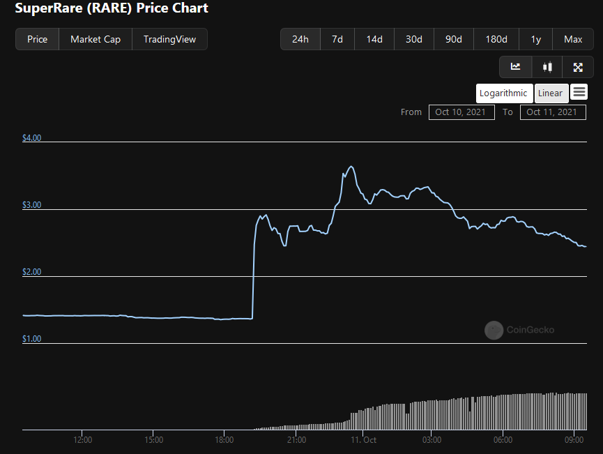Show the 30d price range
The width and height of the screenshot is (603, 454).
(414, 39)
